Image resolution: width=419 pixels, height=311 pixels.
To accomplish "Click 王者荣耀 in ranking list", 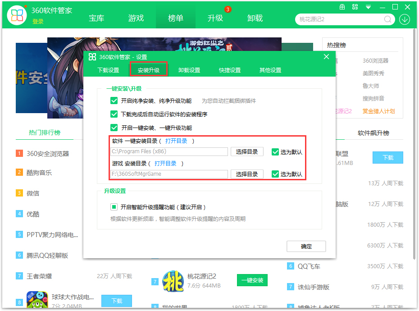I will click(39, 276).
